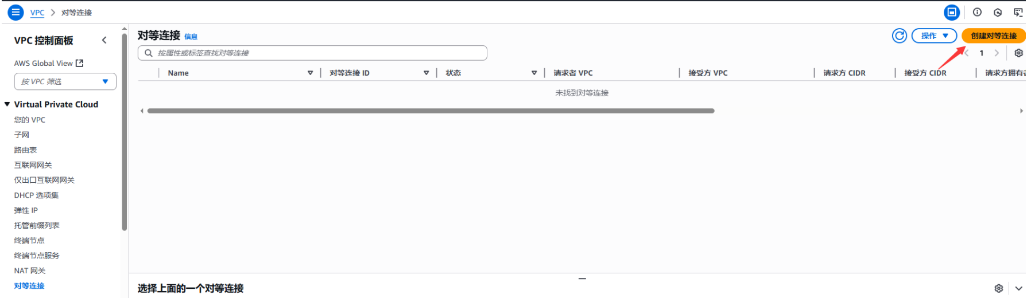Click the screen feedback icon at top right
Viewport: 1031px width, 298px height.
pyautogui.click(x=1018, y=12)
